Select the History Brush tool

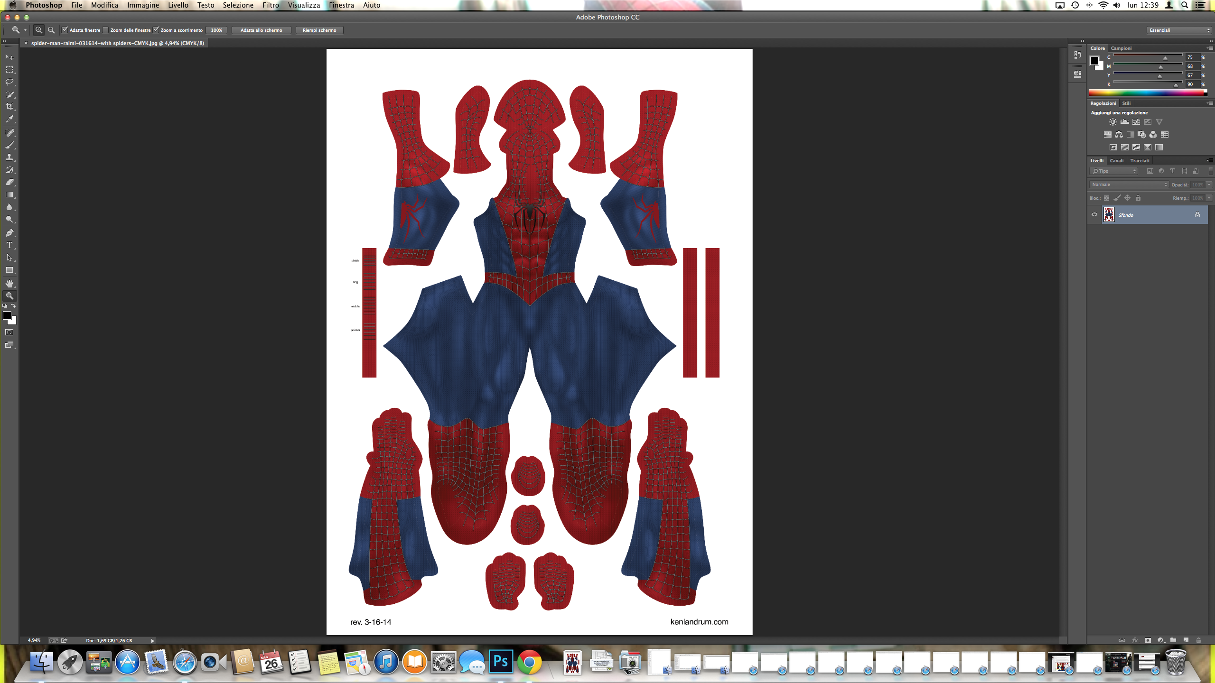point(9,170)
